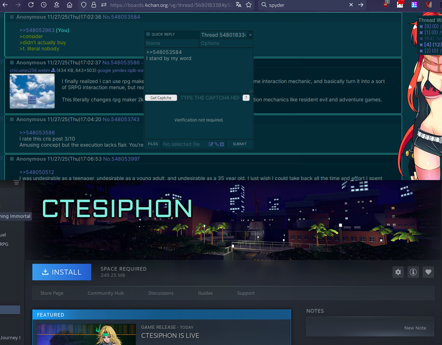Clear the 'spyder' search text

(x=351, y=5)
